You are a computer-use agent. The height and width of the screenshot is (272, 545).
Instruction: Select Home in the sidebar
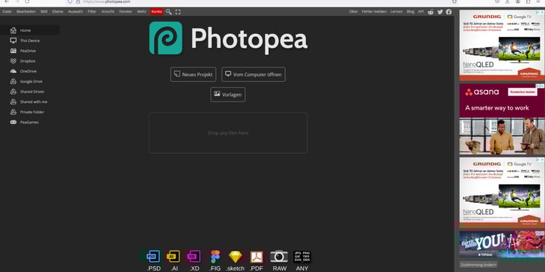tap(30, 30)
